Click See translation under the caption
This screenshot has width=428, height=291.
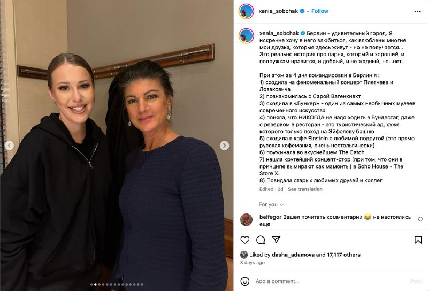[x=305, y=189]
